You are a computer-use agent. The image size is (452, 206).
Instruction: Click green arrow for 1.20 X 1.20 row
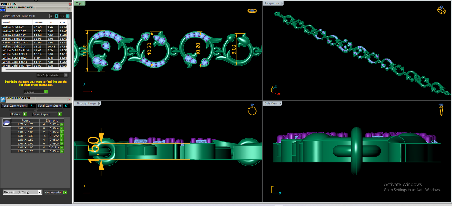pos(62,151)
